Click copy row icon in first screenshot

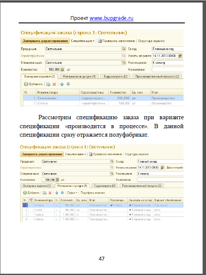(x=48, y=84)
